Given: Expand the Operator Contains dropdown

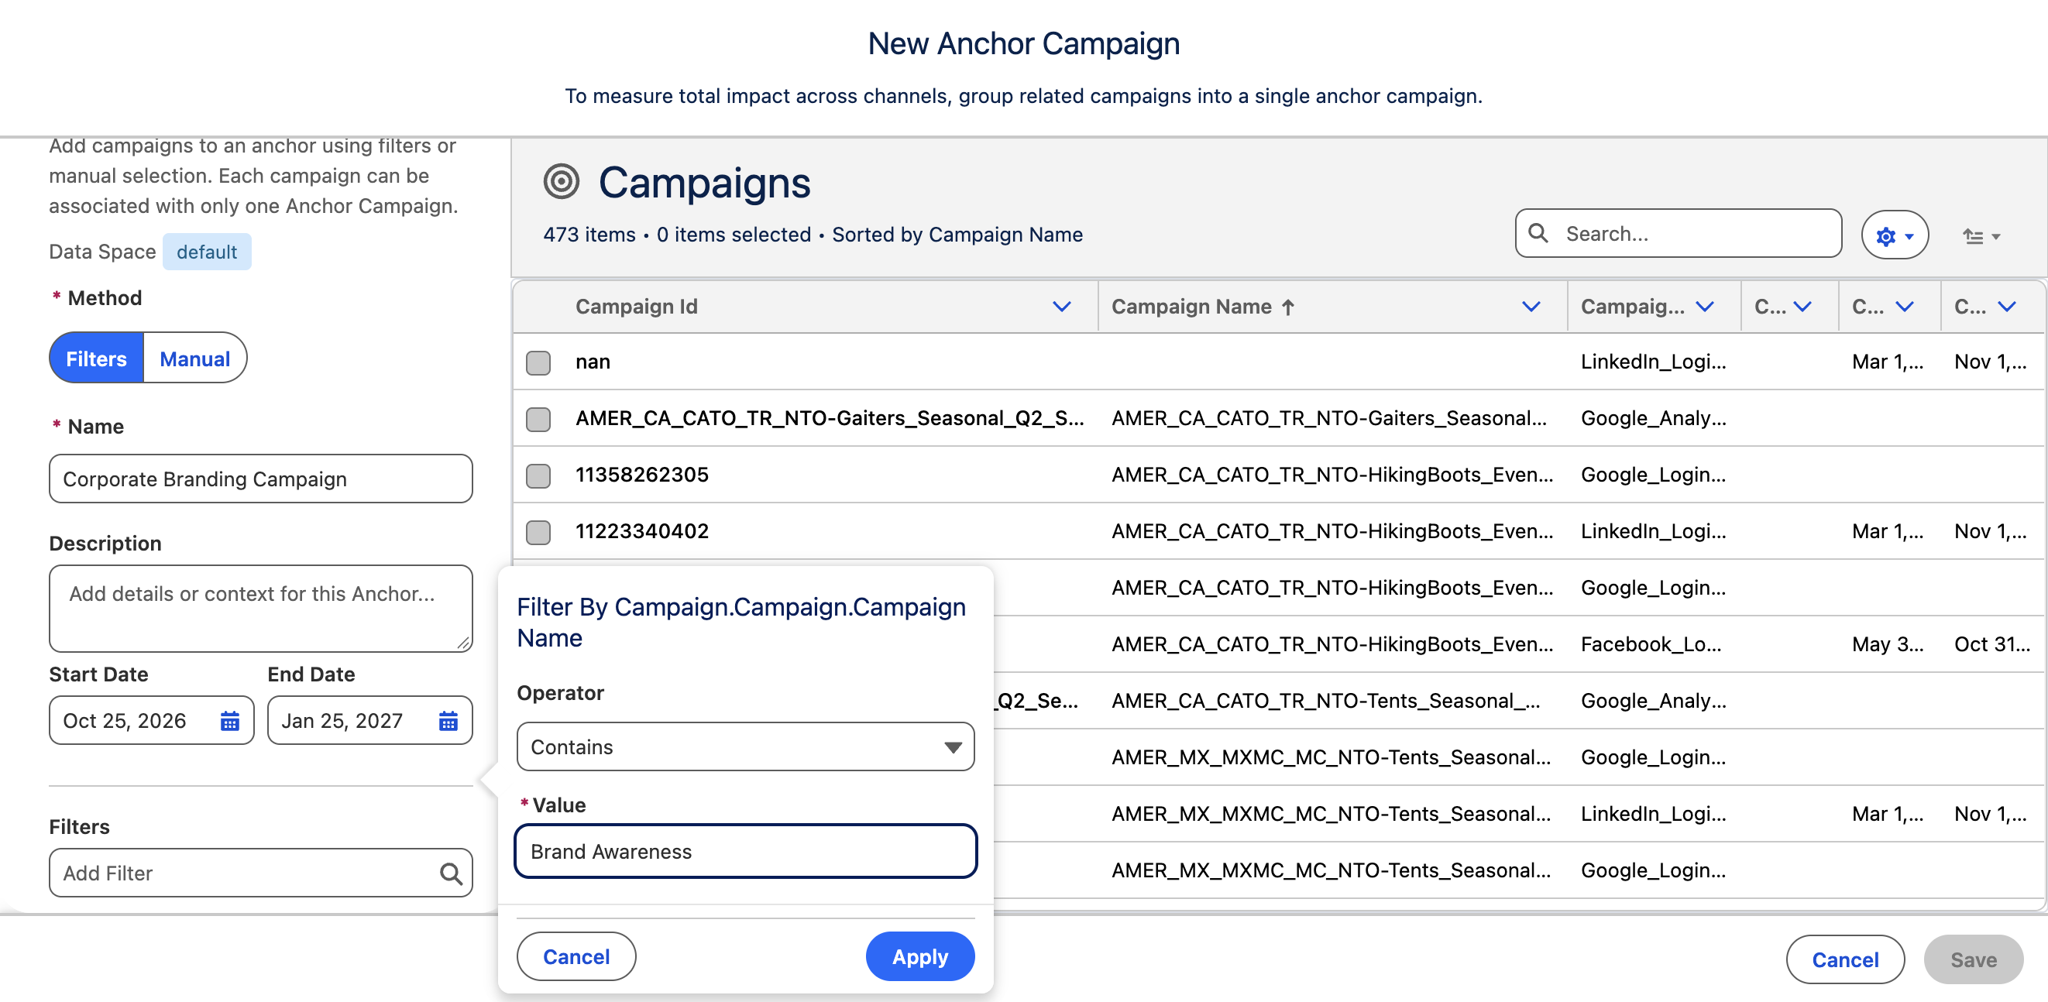Looking at the screenshot, I should (x=745, y=747).
